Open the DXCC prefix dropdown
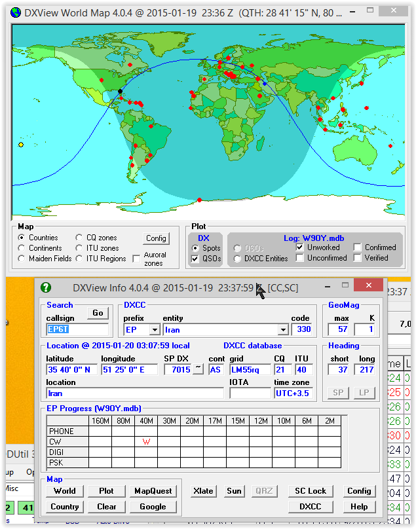This screenshot has height=529, width=416. [155, 329]
